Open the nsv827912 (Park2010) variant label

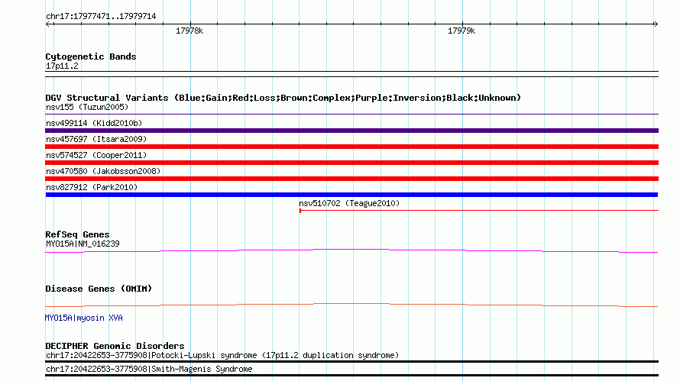click(x=92, y=187)
